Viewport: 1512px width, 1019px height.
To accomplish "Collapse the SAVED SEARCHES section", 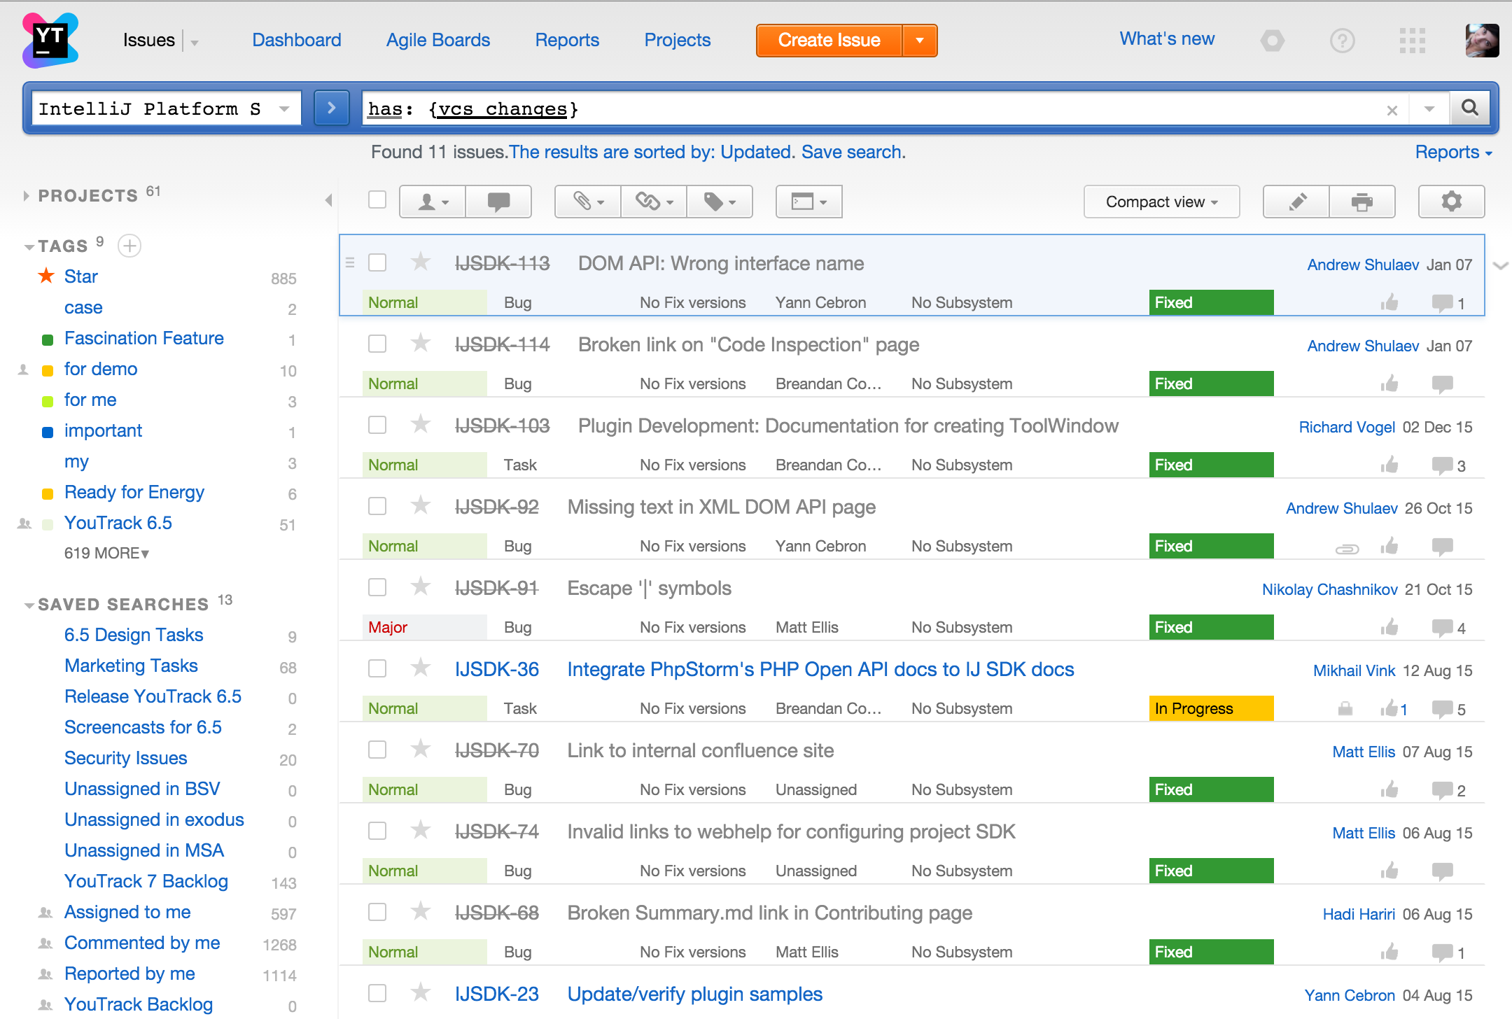I will [29, 605].
